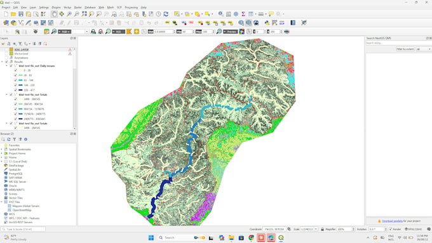Expand the Spatial Bookmarks node
This screenshot has height=243, width=432.
coord(2,149)
